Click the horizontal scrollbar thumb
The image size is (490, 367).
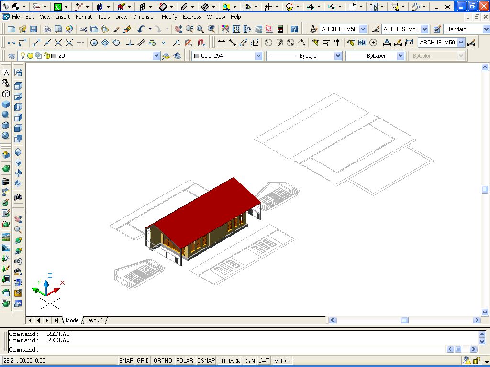click(x=404, y=320)
